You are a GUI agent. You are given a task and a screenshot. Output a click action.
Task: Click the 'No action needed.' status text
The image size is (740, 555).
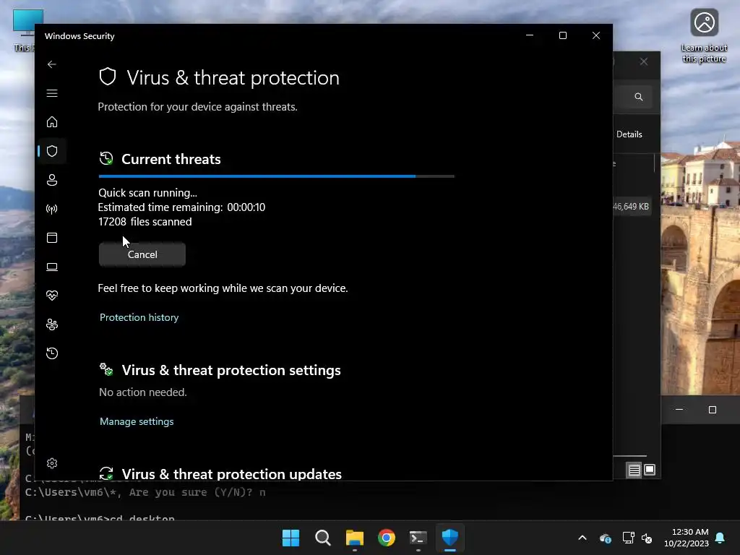point(143,392)
